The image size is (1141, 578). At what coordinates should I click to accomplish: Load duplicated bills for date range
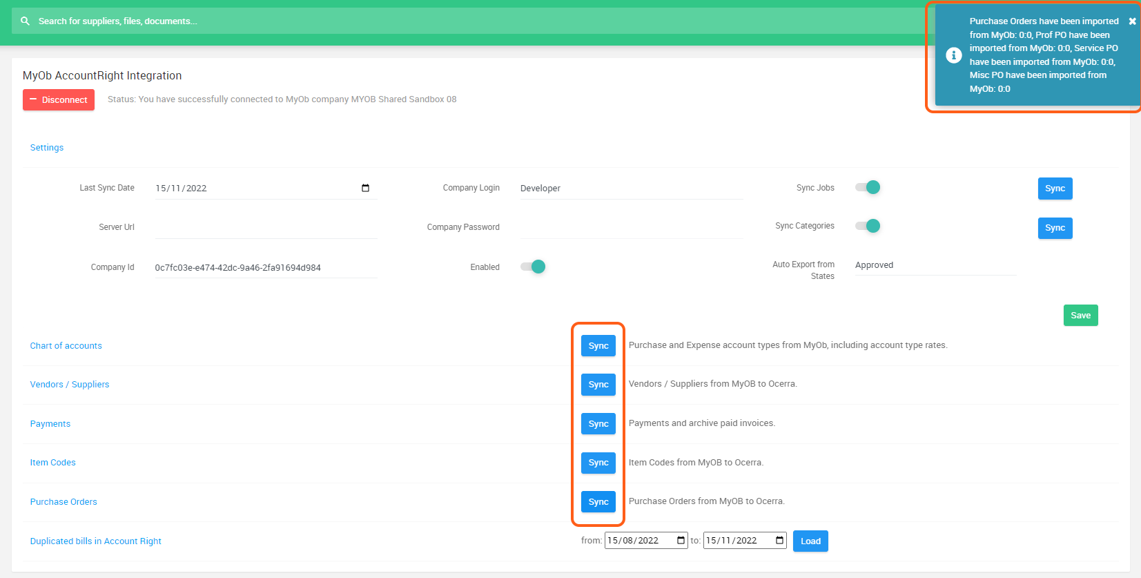[810, 541]
